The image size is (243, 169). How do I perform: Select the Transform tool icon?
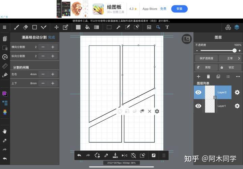65,27
